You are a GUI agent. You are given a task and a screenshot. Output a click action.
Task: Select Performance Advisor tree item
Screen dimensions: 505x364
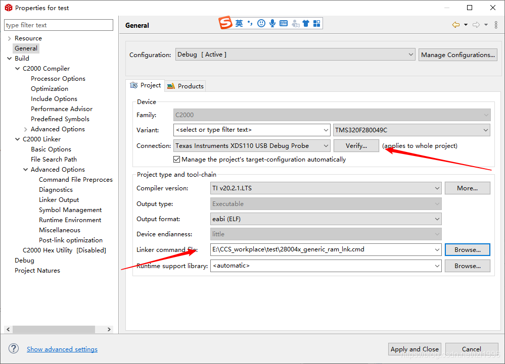(x=62, y=109)
